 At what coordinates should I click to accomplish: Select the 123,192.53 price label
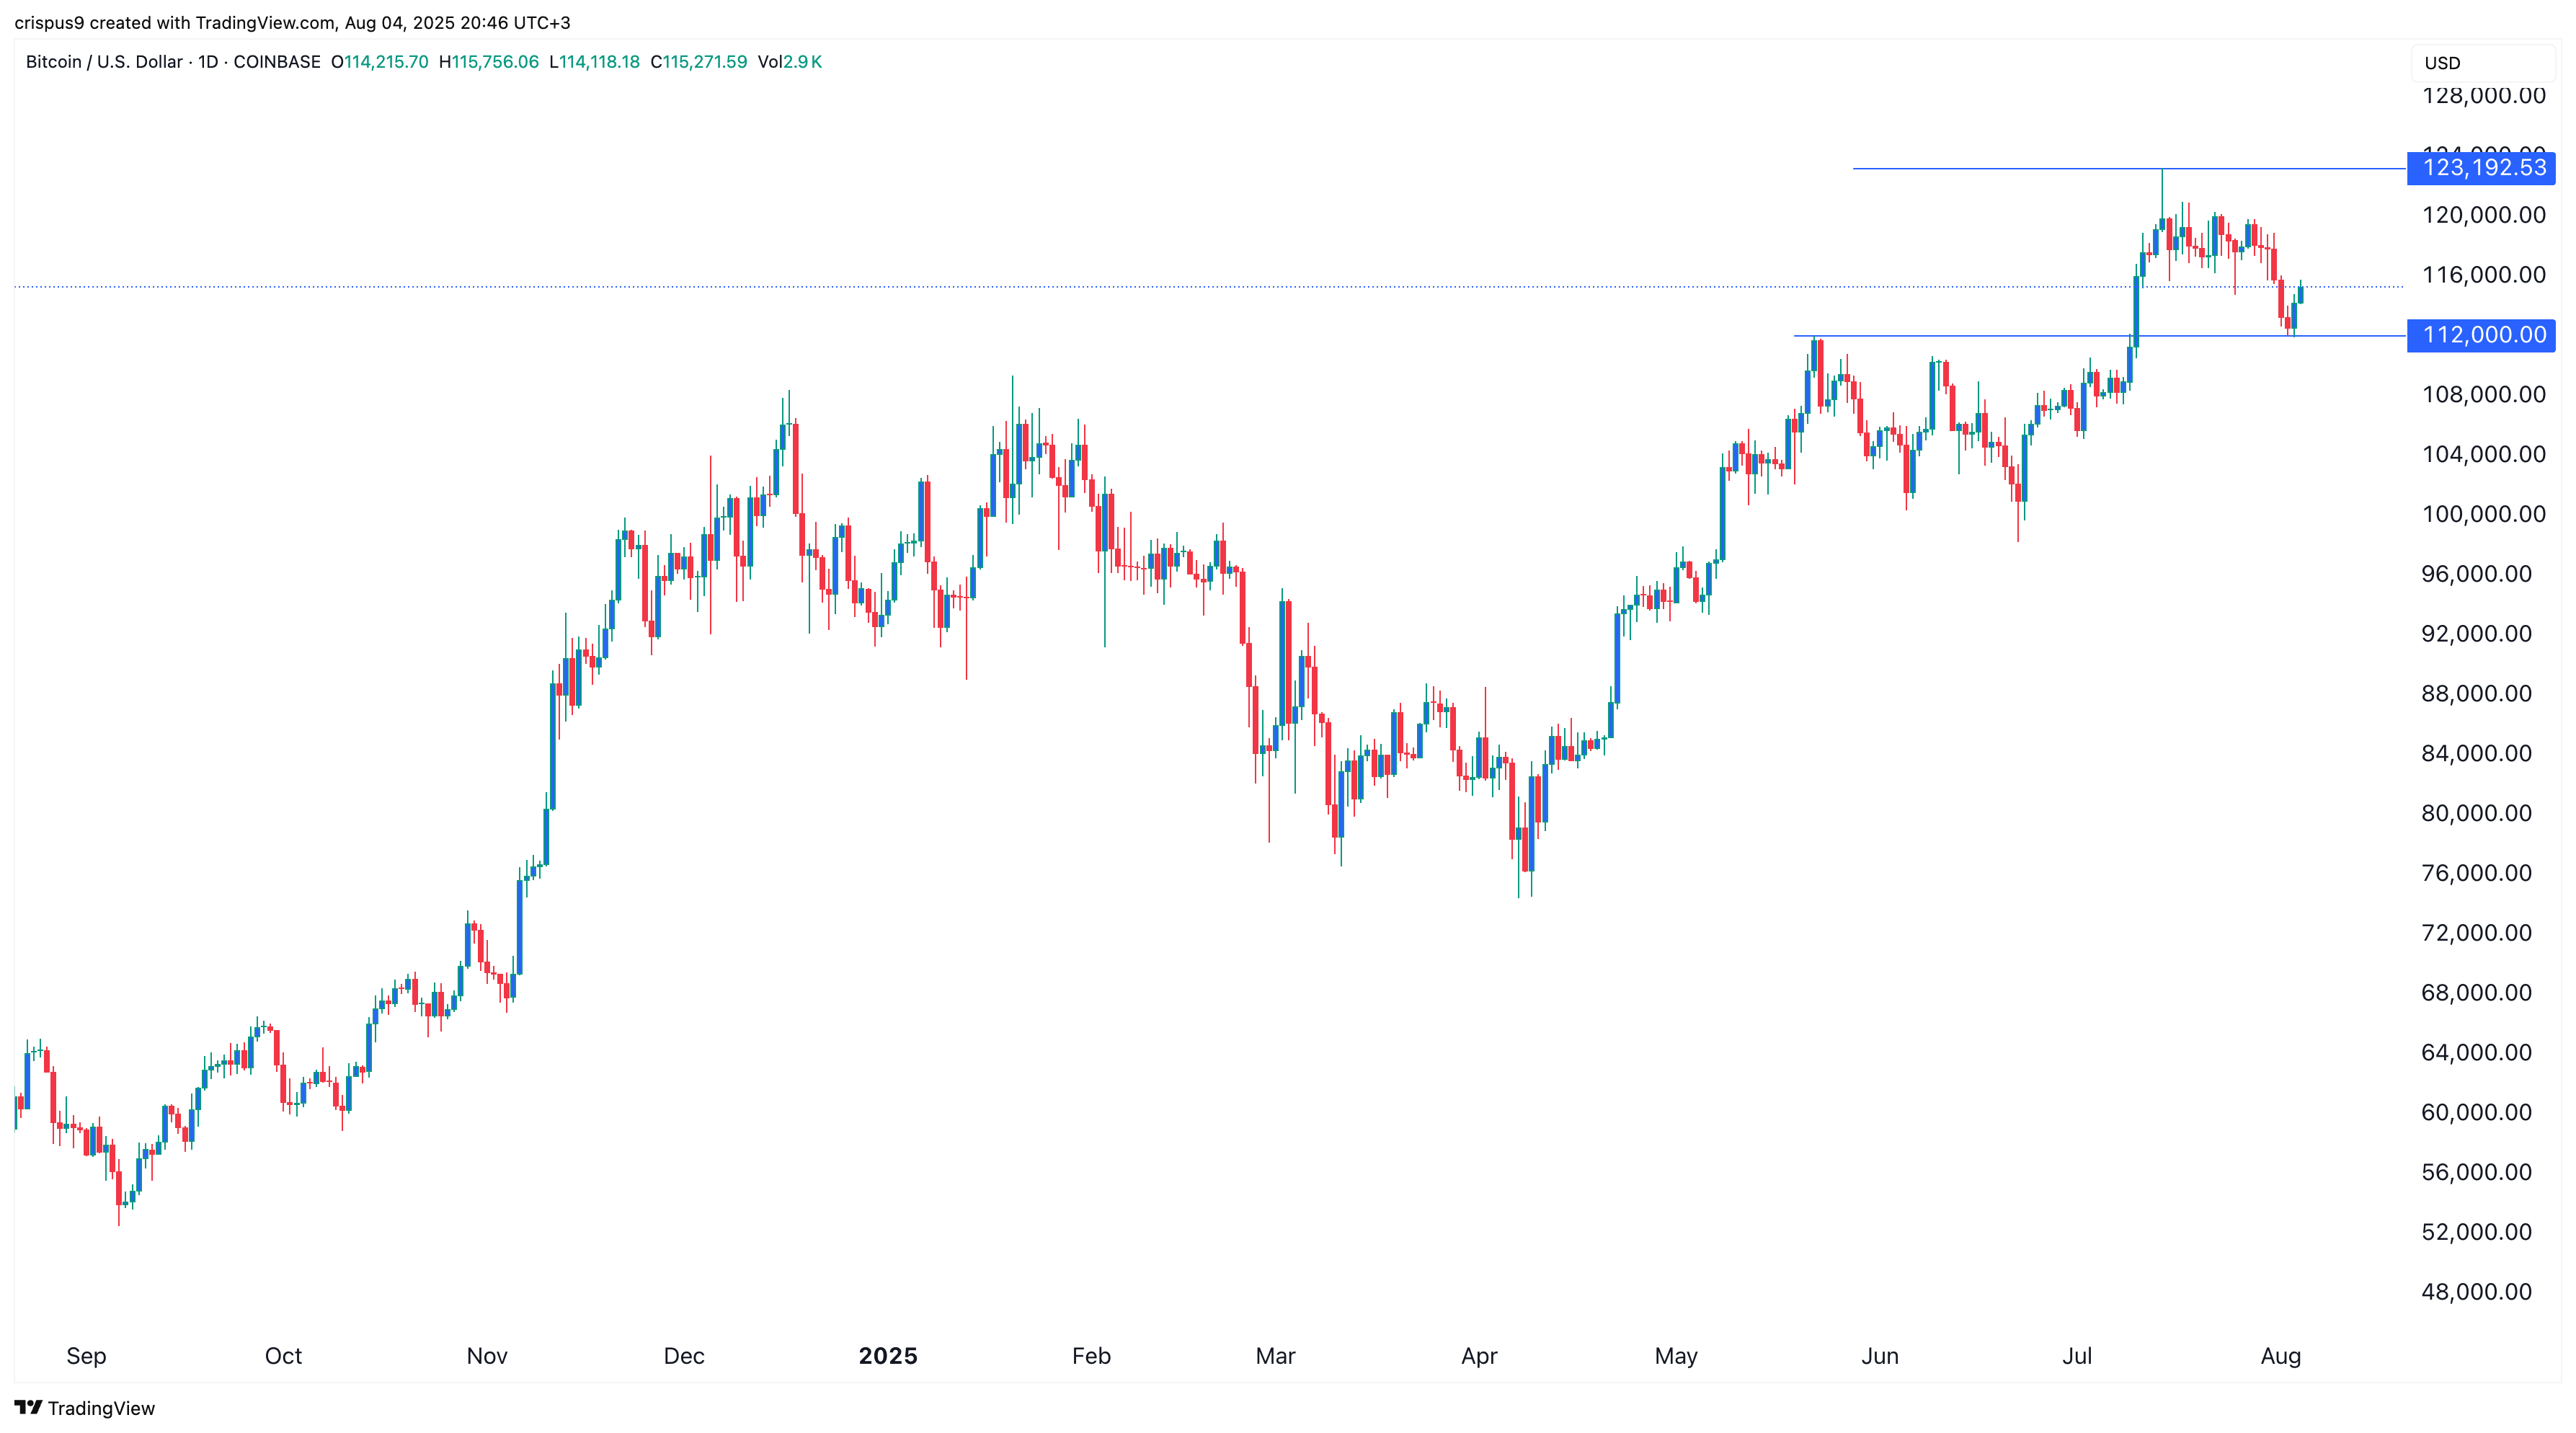(2482, 168)
